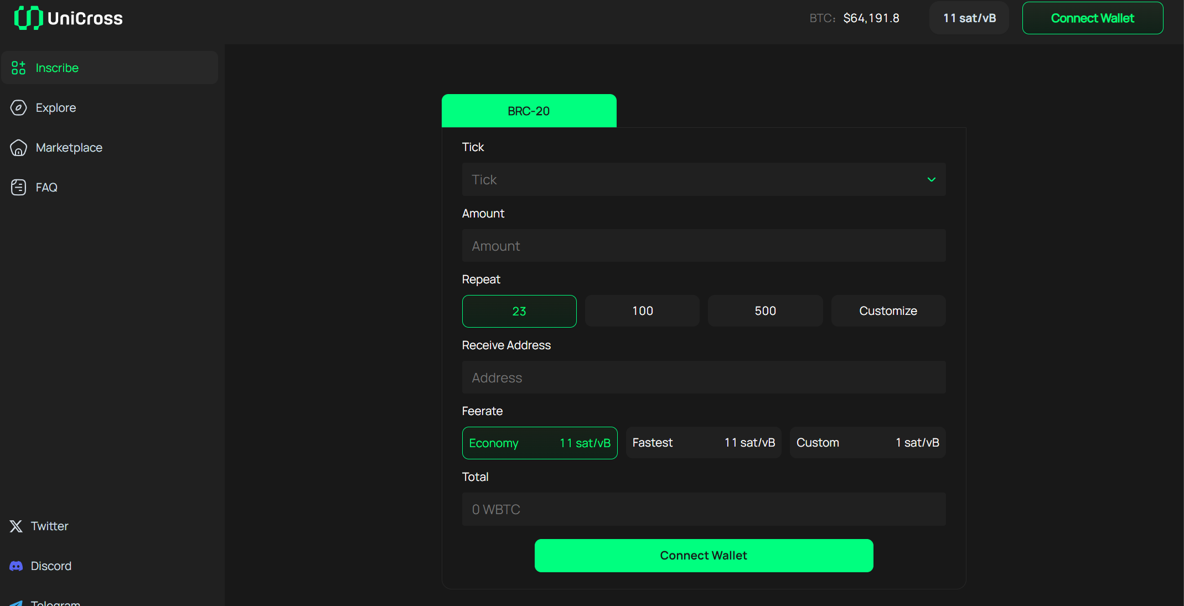Open the Discord link
This screenshot has width=1184, height=606.
(x=51, y=566)
